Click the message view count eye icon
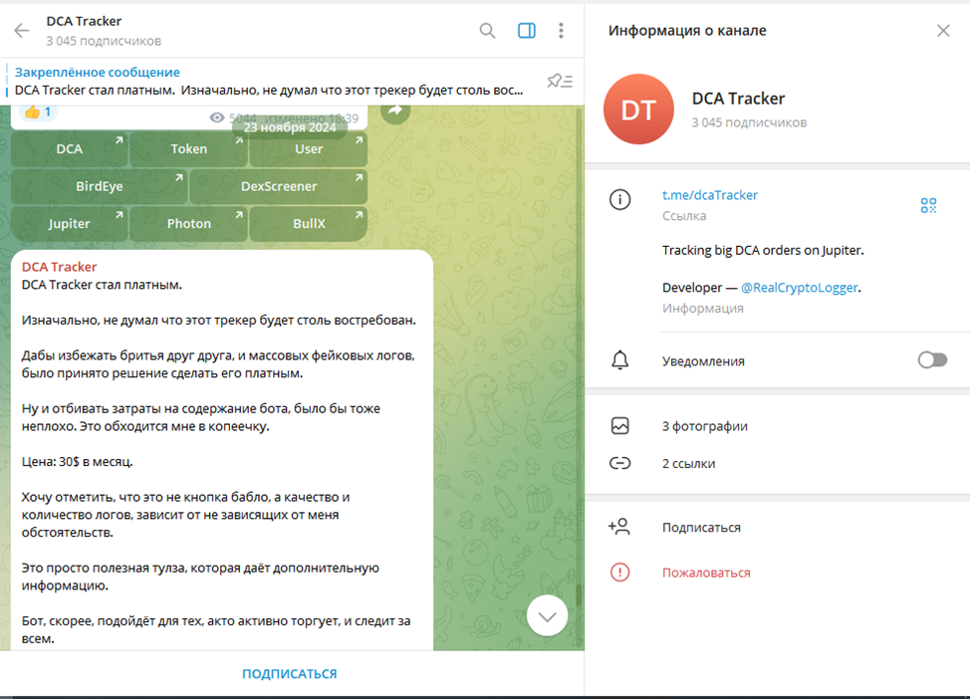Screen dimensions: 970x699 216,117
